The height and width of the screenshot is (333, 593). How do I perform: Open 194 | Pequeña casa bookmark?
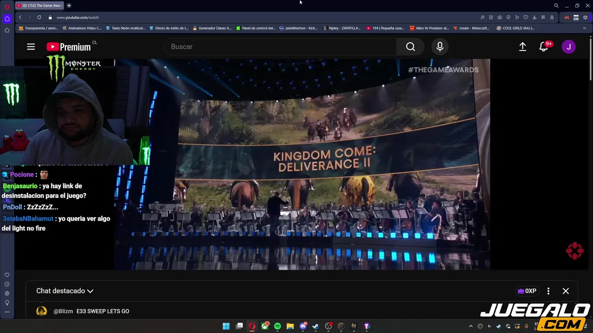coord(385,28)
